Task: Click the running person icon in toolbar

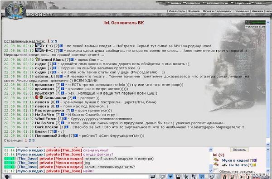Action: (x=186, y=177)
